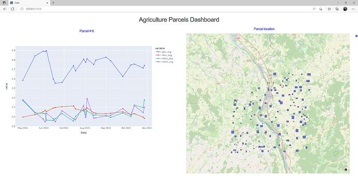Open the Favorites list icon
358x189 pixels.
pos(329,9)
